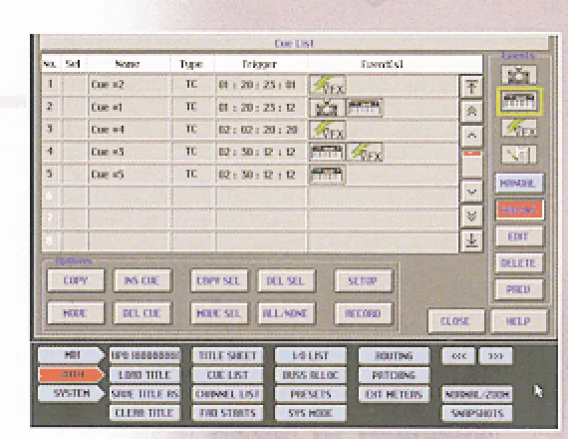
Task: Select the orange highlighted mode tab
Action: pyautogui.click(x=71, y=374)
